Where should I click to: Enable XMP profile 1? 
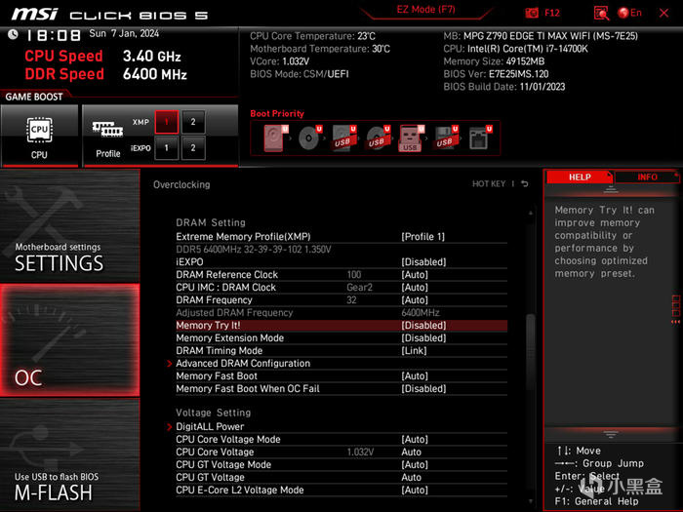(167, 122)
